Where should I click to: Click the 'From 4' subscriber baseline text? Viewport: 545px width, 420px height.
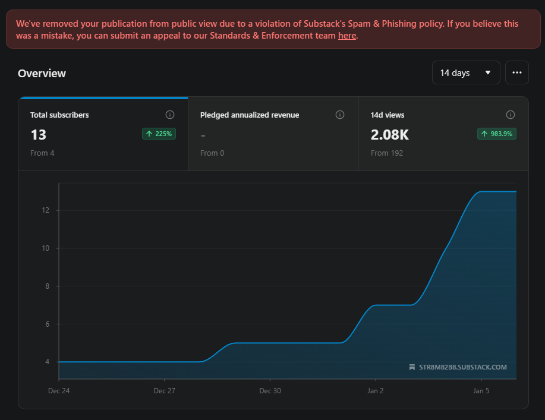point(42,153)
